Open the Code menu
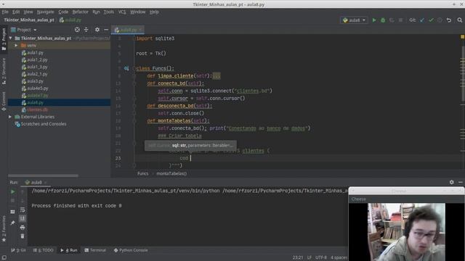465x261 pixels. [63, 12]
